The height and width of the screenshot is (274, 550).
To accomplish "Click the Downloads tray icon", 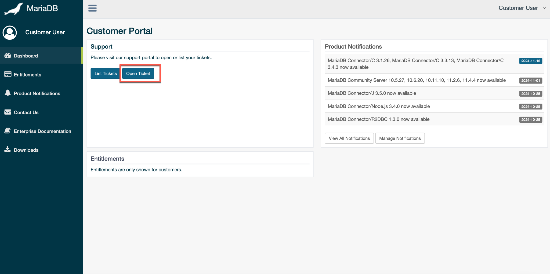I will (8, 149).
